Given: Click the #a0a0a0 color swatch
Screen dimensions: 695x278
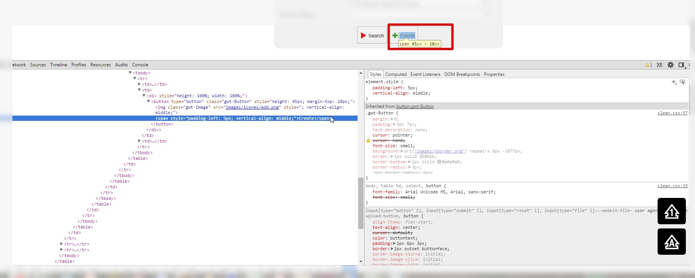Looking at the screenshot, I should pos(439,162).
